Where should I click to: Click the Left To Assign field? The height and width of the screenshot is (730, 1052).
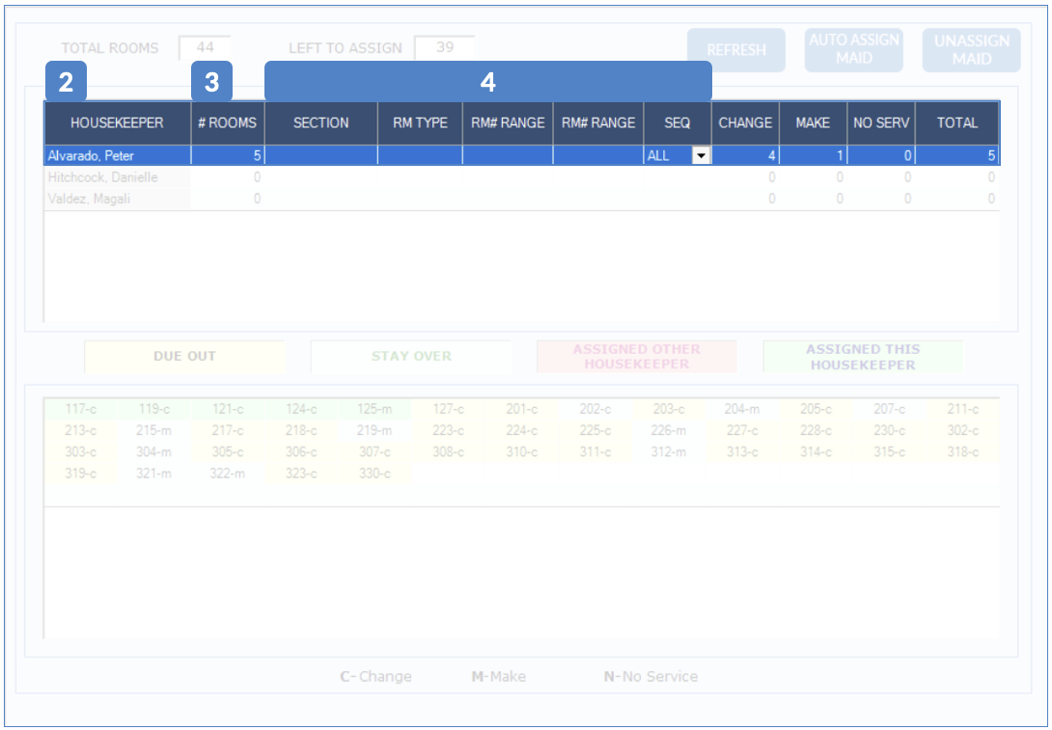pyautogui.click(x=444, y=47)
